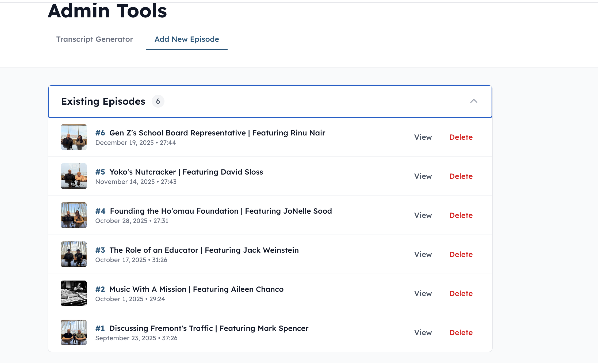598x363 pixels.
Task: Click the episode count badge showing 6
Action: click(x=158, y=101)
